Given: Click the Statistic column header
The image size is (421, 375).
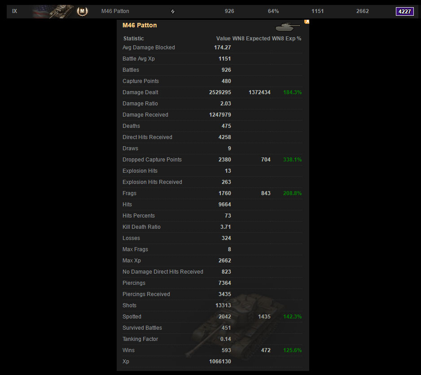Looking at the screenshot, I should pyautogui.click(x=134, y=39).
